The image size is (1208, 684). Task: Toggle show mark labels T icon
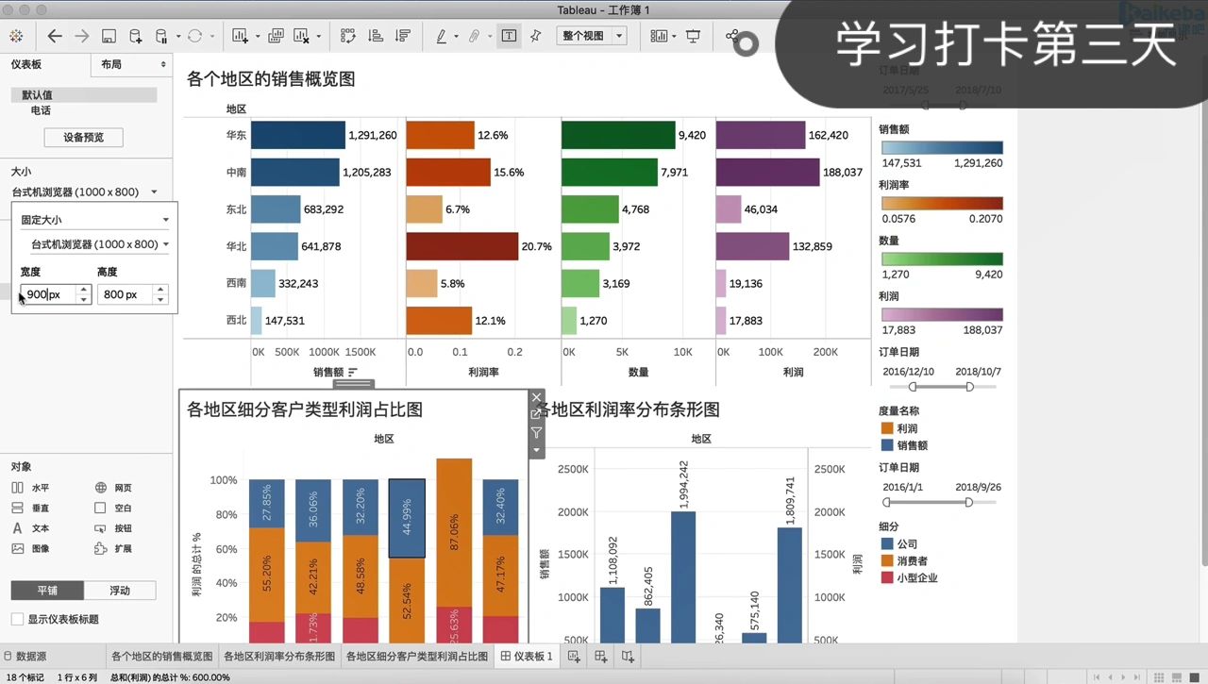[x=509, y=36]
